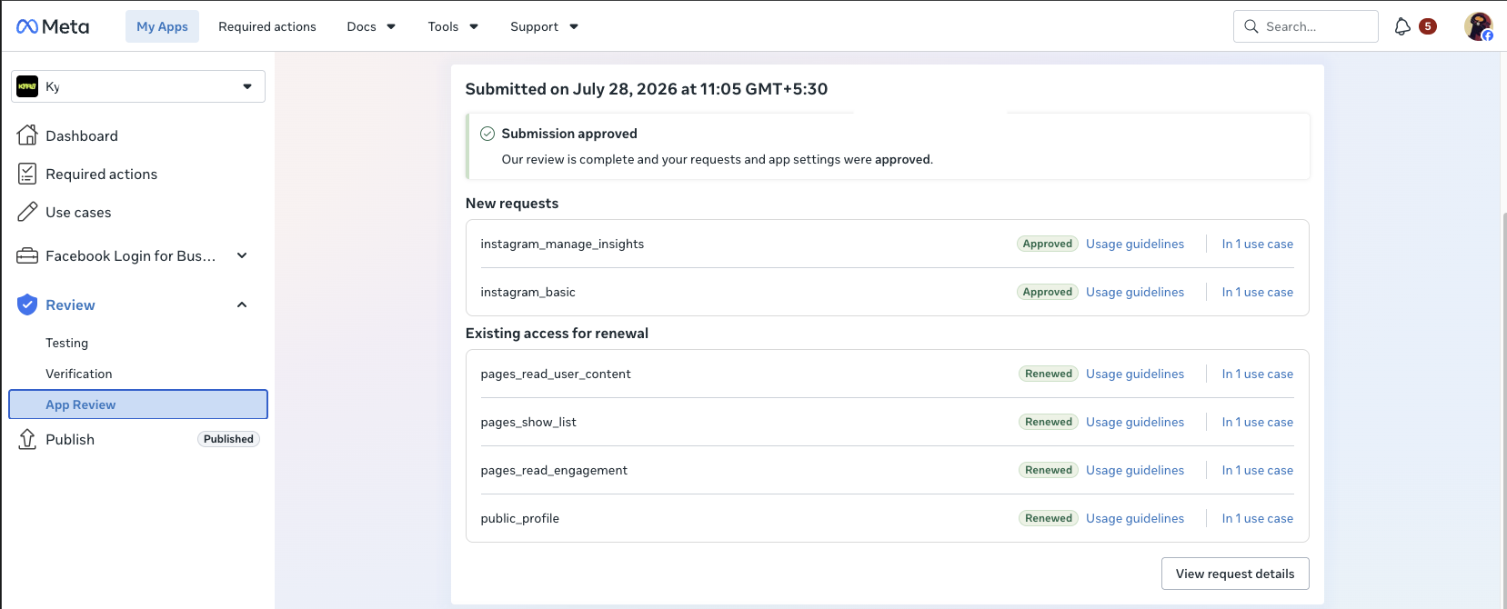Image resolution: width=1507 pixels, height=609 pixels.
Task: Click the Submitted on July 28, 2026 heading
Action: (x=647, y=89)
